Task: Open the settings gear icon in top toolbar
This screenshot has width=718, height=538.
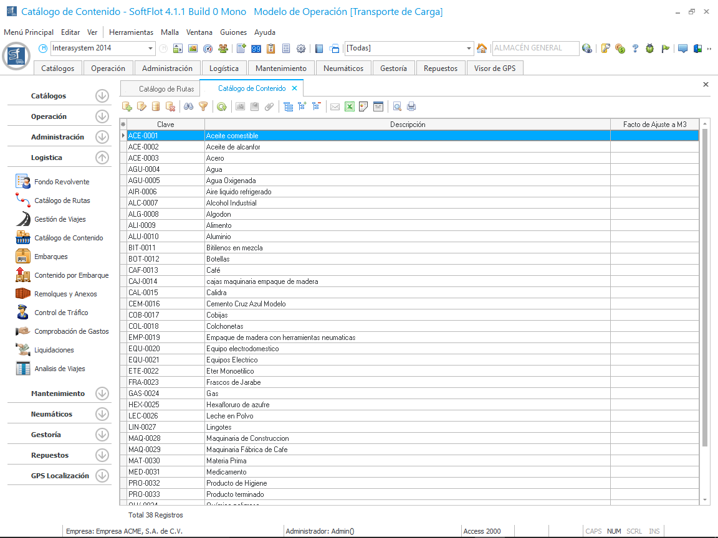Action: pyautogui.click(x=301, y=49)
